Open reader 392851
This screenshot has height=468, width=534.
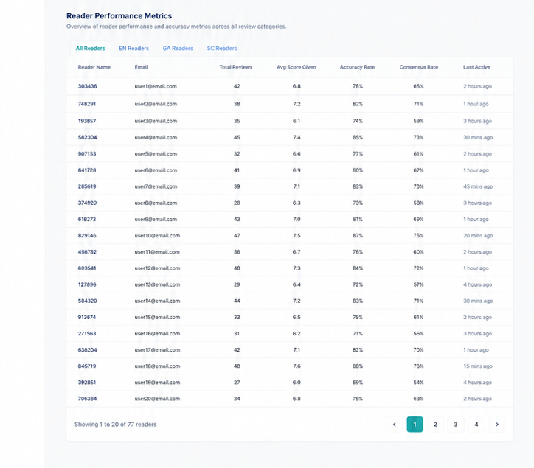point(87,383)
